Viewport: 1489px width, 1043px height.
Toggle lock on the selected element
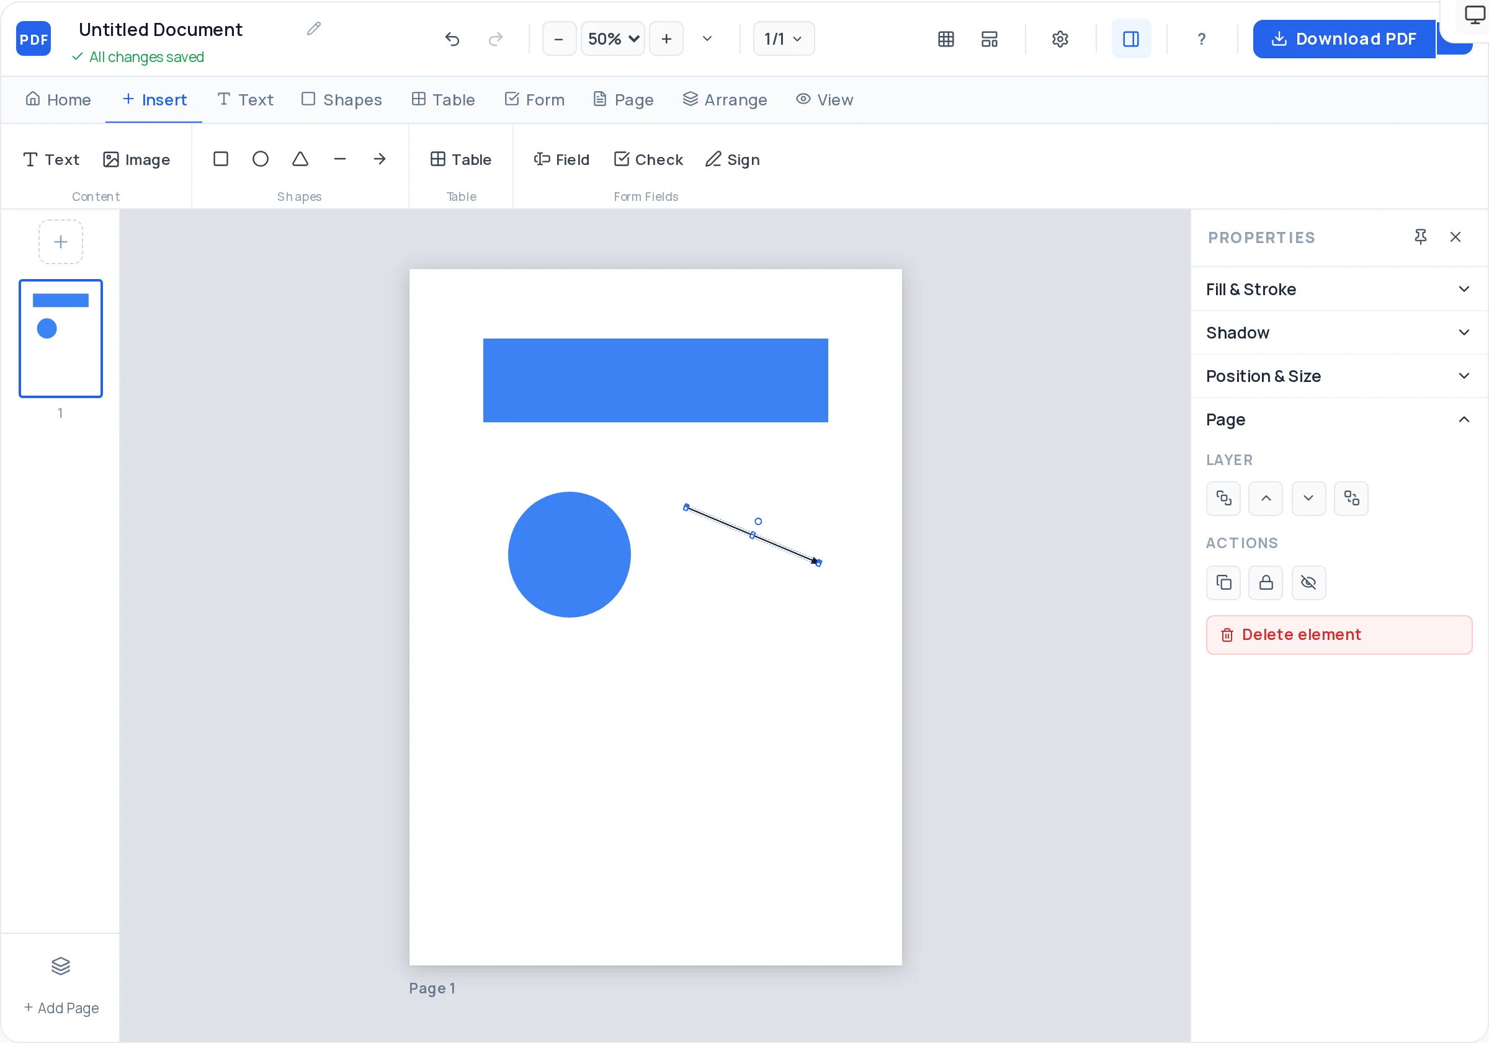(x=1266, y=583)
